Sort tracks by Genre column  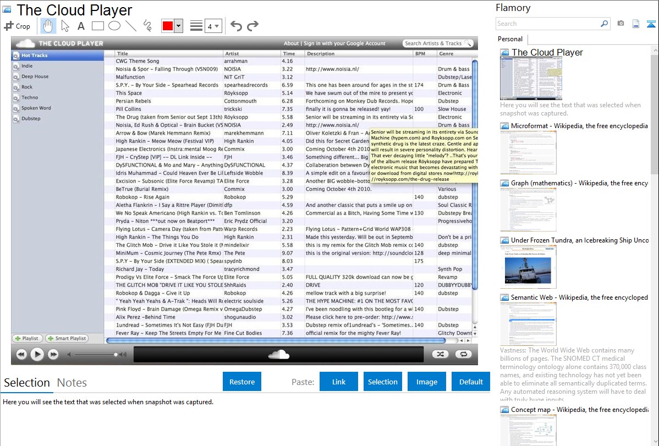(x=454, y=54)
